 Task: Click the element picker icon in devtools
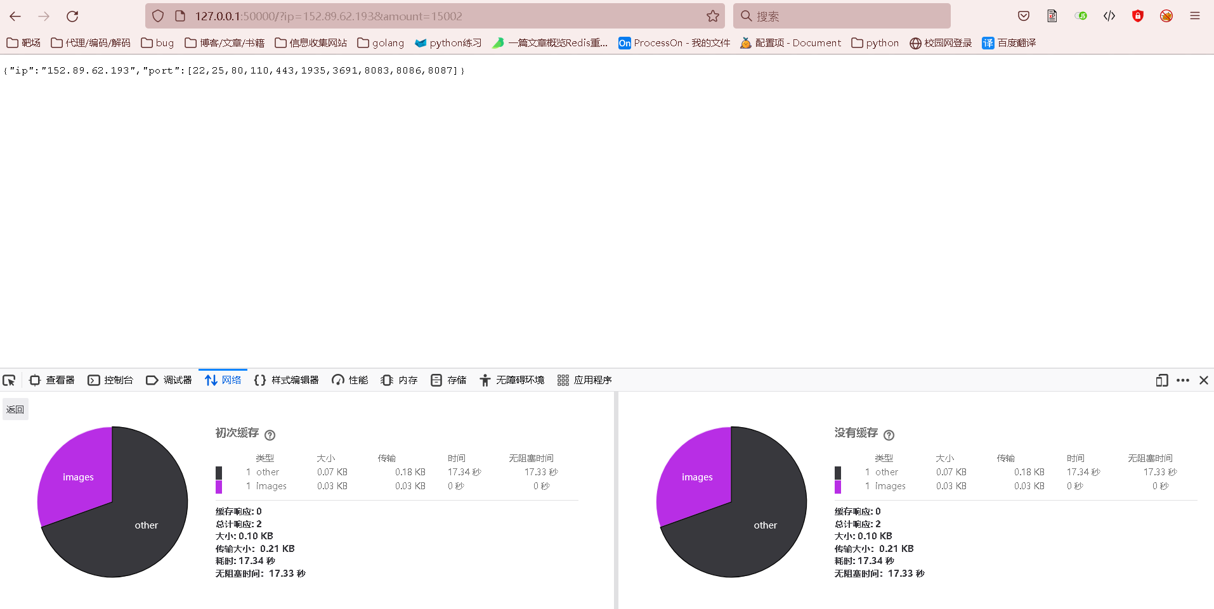pos(9,380)
